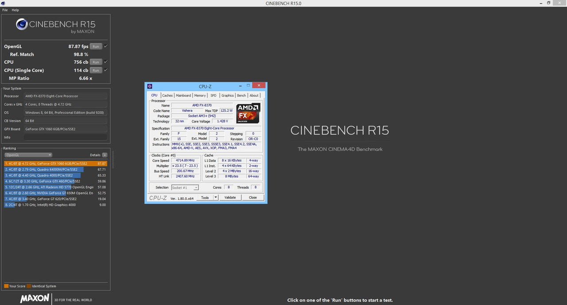The height and width of the screenshot is (305, 567).
Task: Restore down the Cinebench window
Action: [x=548, y=3]
